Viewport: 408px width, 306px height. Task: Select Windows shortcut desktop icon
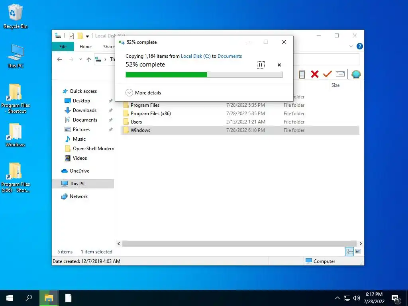coord(16,135)
